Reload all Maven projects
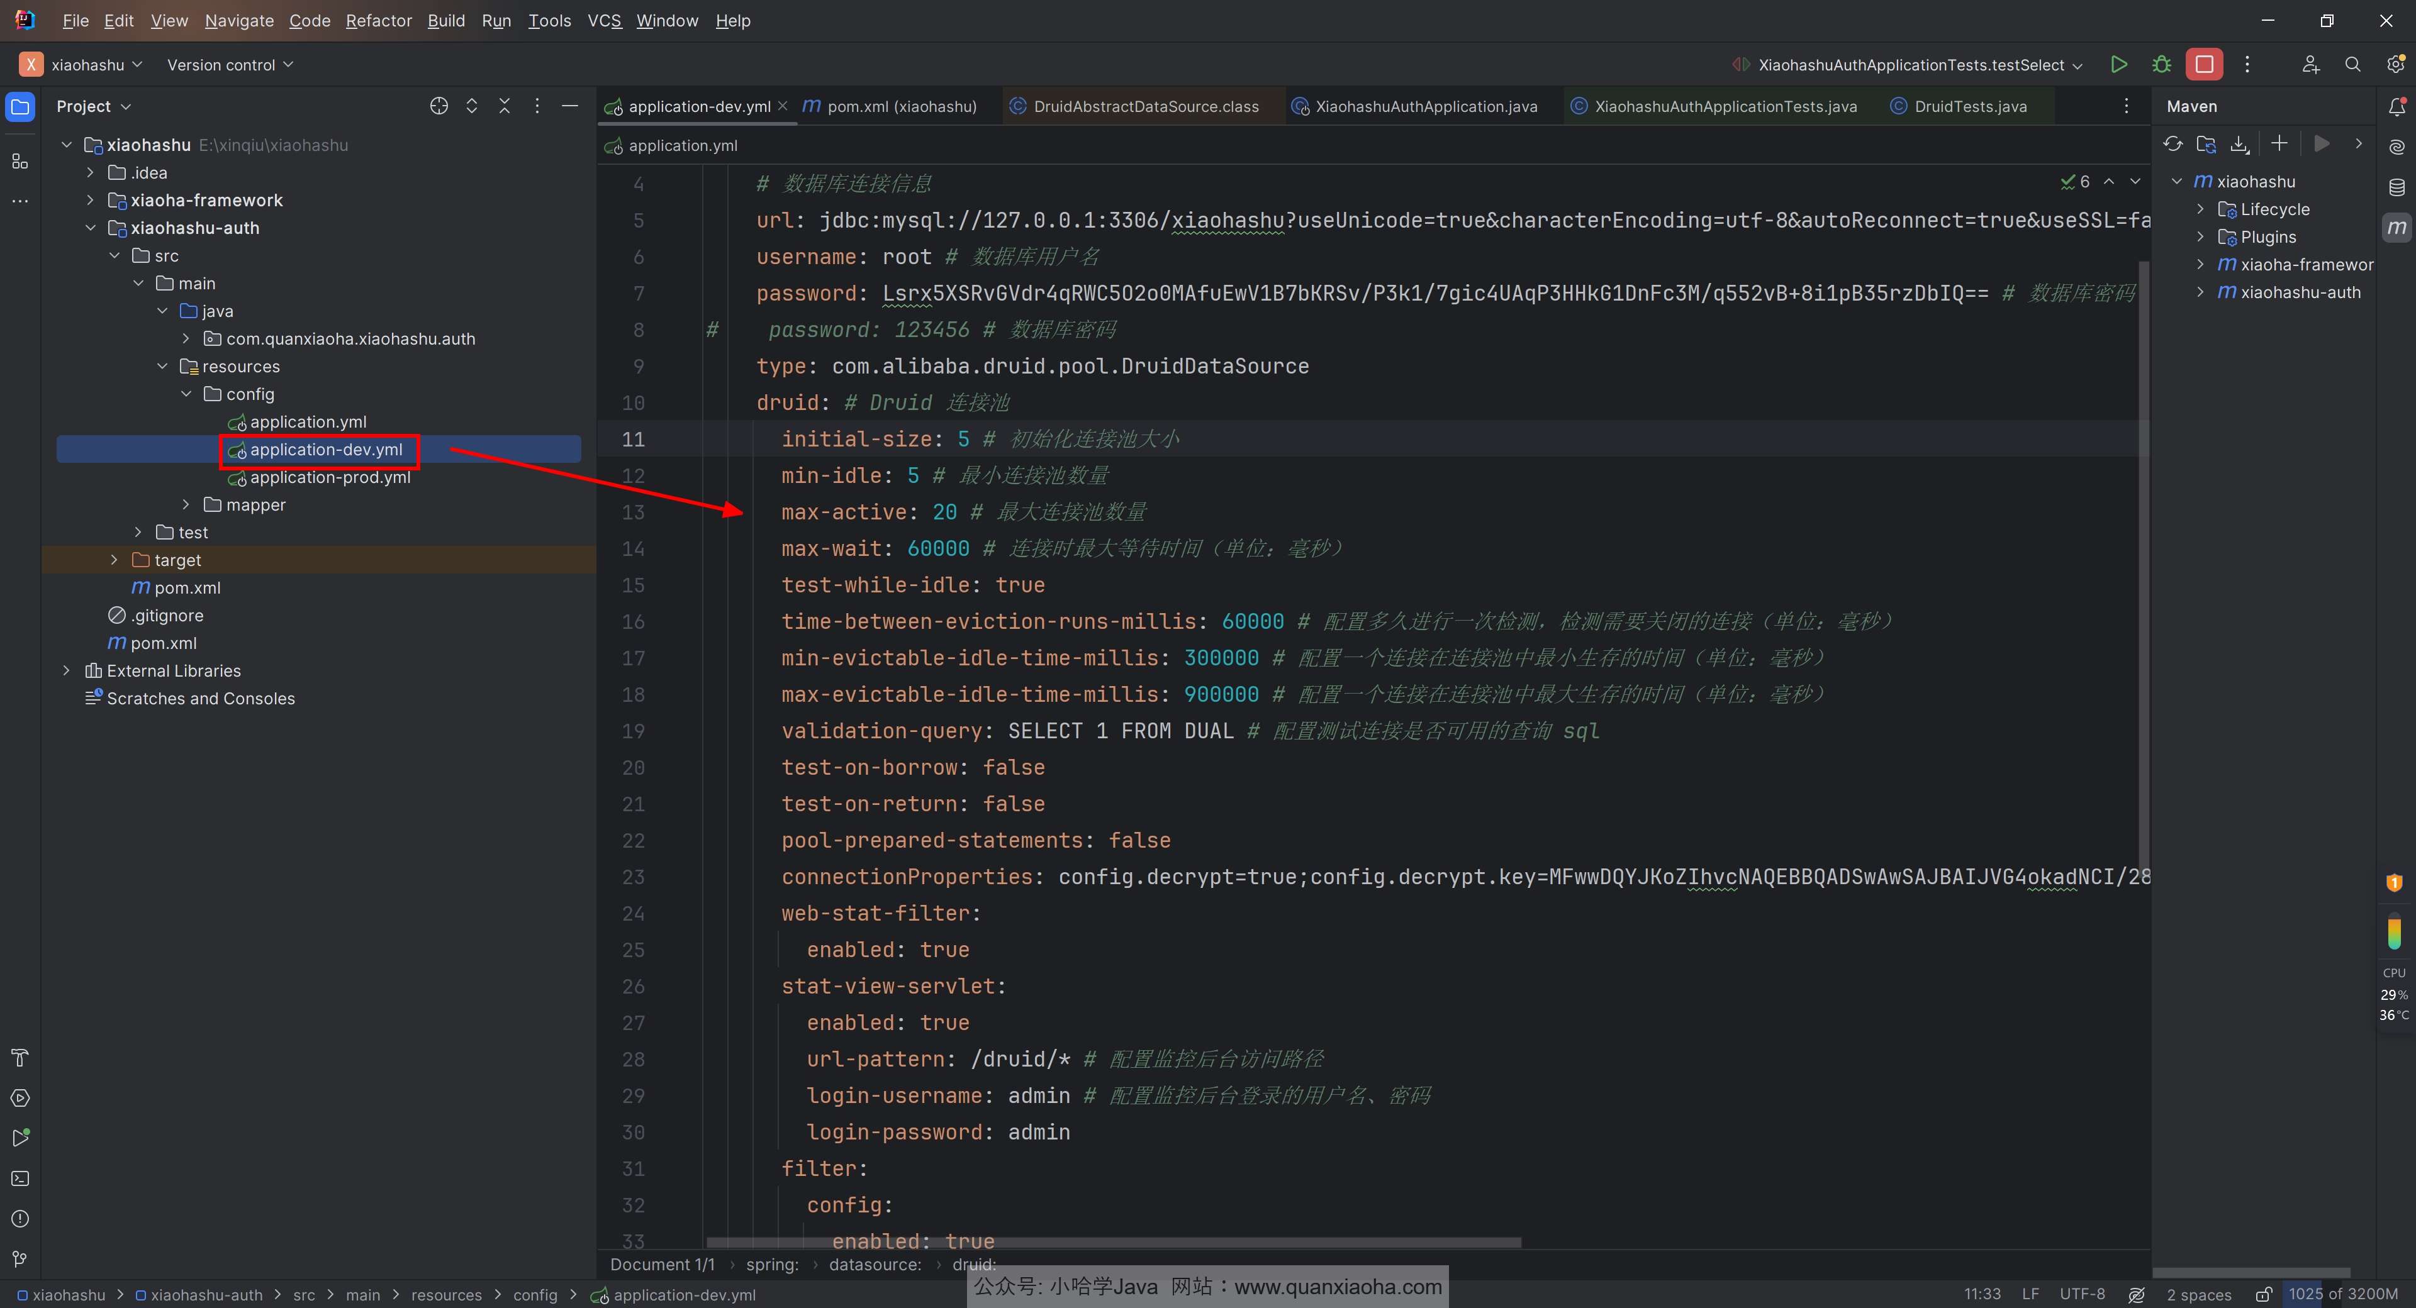2416x1308 pixels. [2172, 143]
